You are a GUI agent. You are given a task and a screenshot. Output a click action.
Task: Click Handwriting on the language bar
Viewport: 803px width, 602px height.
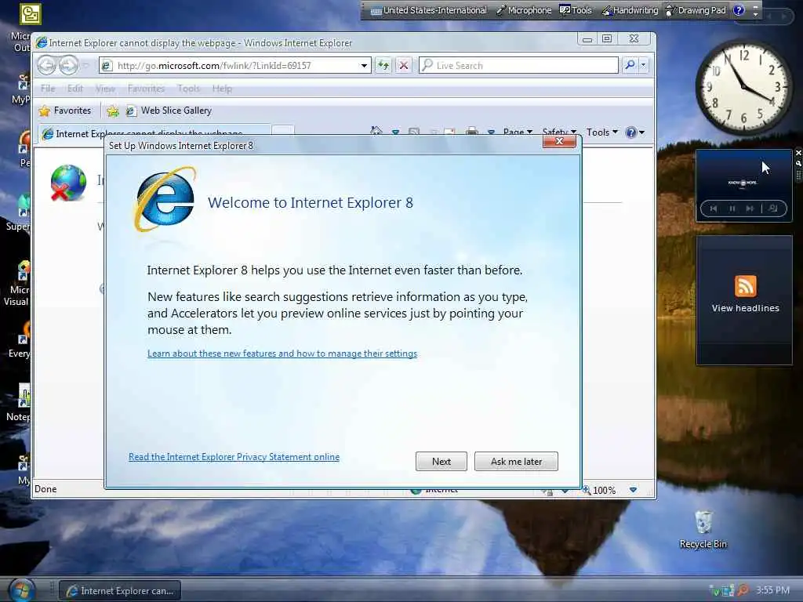point(630,10)
